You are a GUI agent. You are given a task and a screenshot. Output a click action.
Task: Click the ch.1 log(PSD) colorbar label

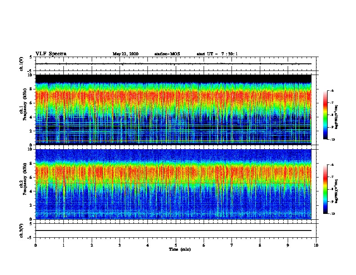coord(336,117)
